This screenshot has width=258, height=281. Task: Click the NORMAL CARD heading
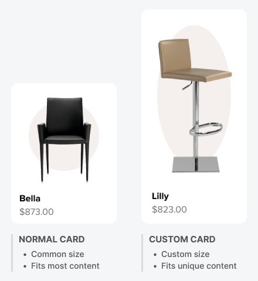(52, 239)
